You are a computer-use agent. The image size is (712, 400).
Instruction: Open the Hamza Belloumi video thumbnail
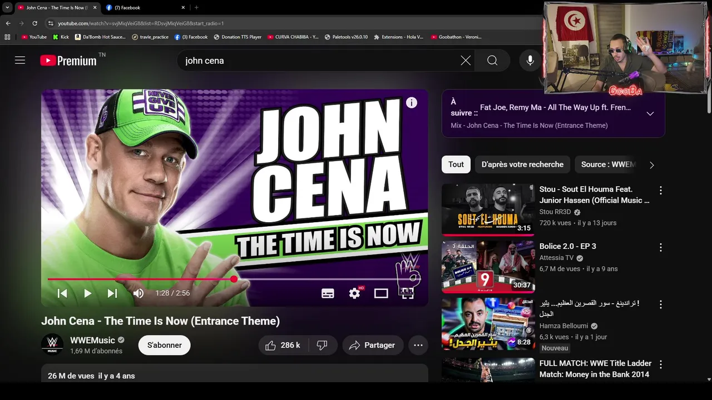click(488, 324)
